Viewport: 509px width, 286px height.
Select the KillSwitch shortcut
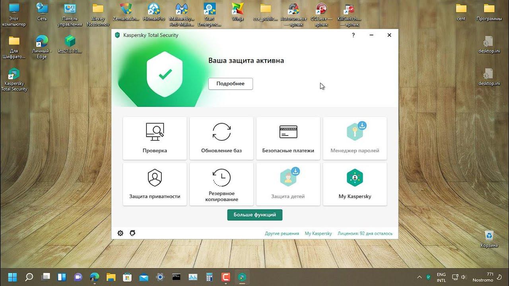[350, 15]
